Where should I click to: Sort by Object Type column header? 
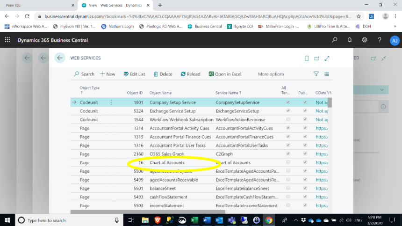89,90
